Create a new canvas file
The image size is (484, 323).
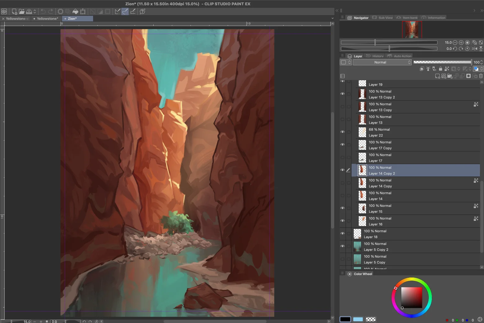coord(14,11)
